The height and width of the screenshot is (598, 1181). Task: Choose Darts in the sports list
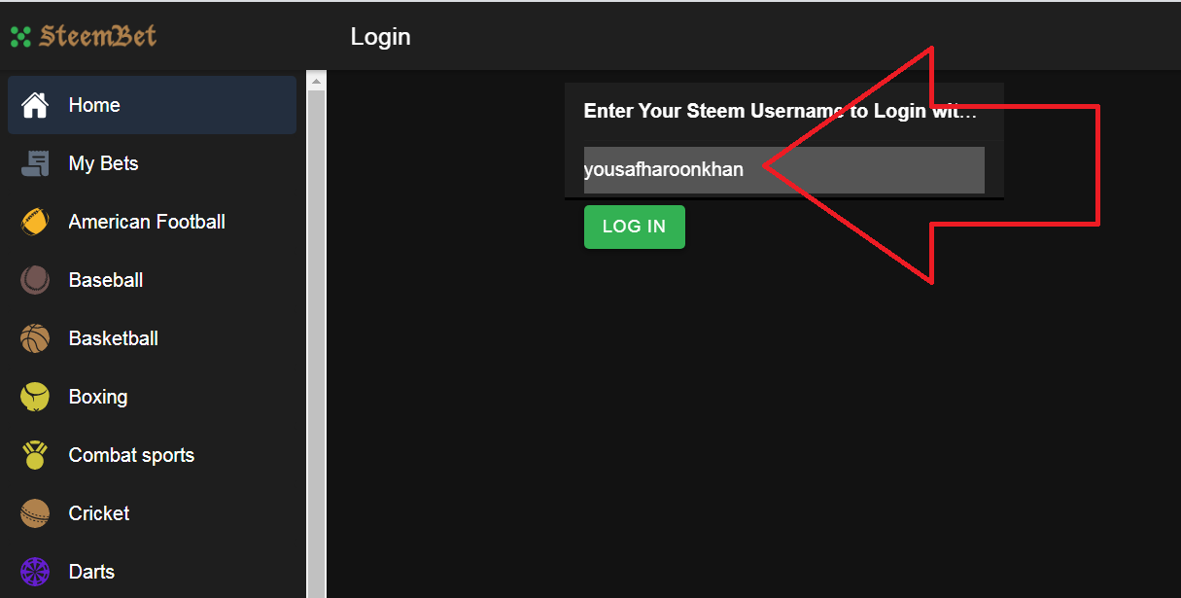tap(152, 572)
